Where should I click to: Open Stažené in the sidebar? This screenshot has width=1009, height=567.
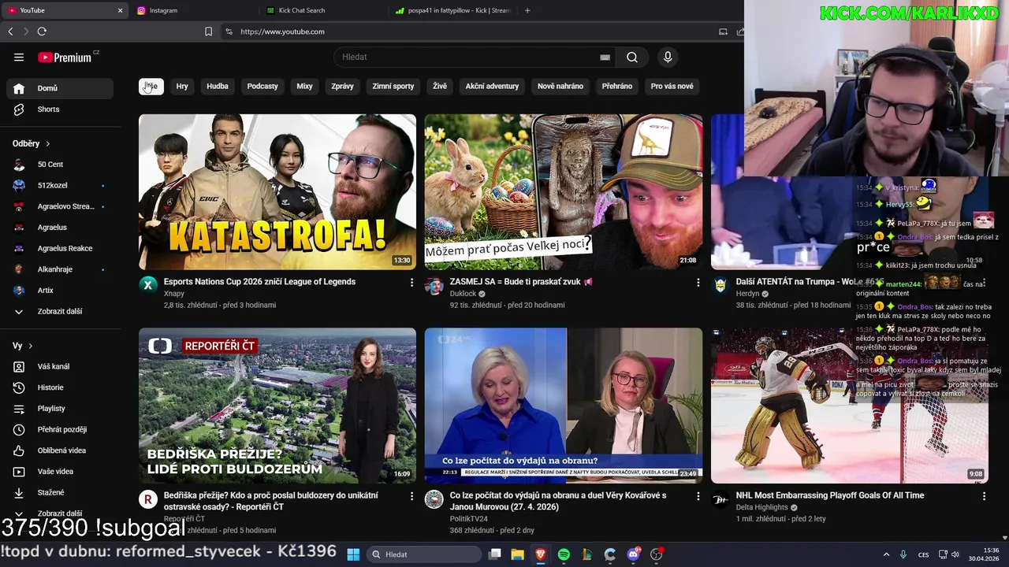click(60, 493)
